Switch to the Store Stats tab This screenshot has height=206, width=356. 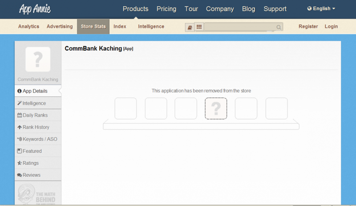pos(93,27)
